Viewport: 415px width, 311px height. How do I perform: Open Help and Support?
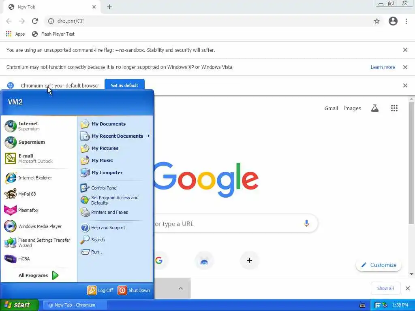pyautogui.click(x=115, y=228)
